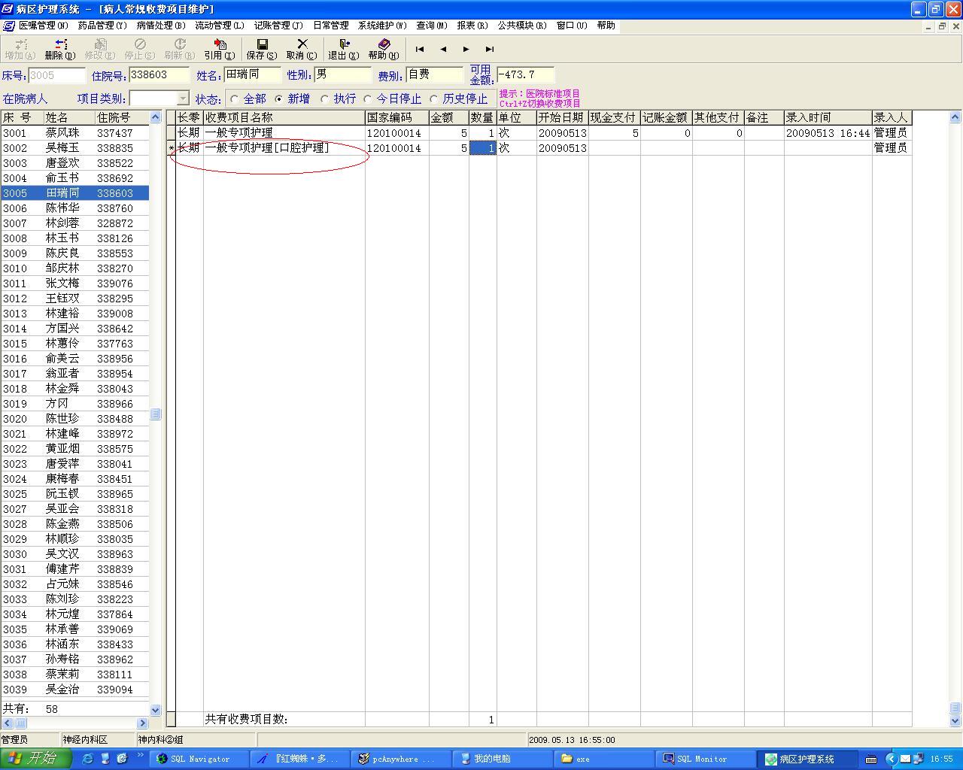
Task: Click the 国家编码 column header
Action: point(397,118)
